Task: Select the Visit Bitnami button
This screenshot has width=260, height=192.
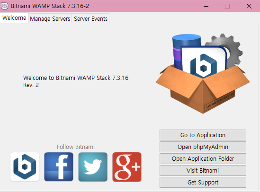Action: (x=203, y=170)
